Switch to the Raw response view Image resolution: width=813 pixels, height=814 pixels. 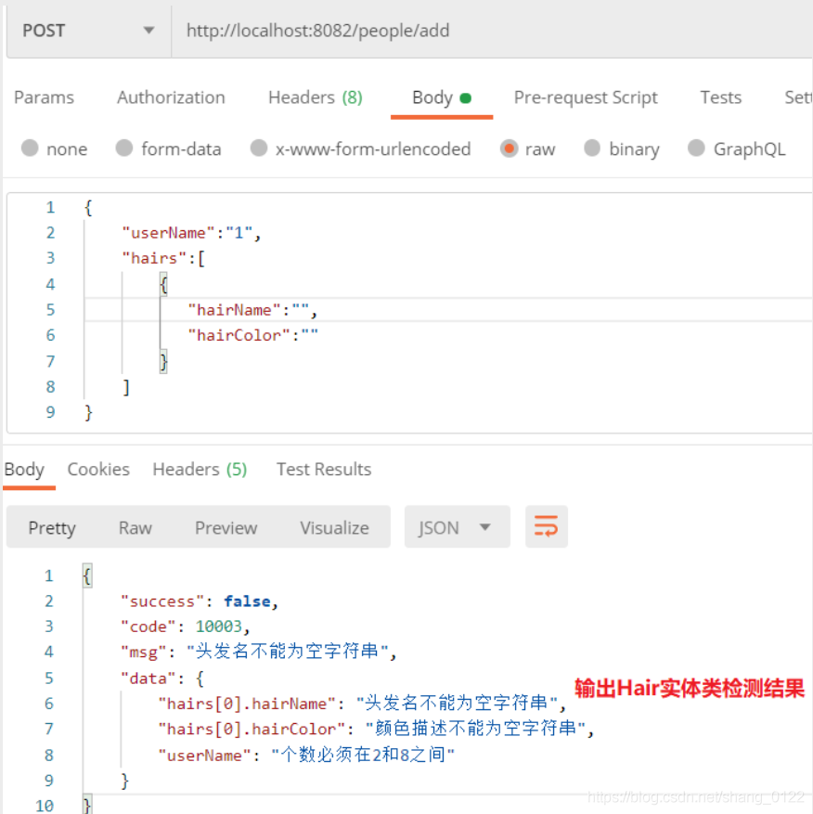(x=135, y=527)
